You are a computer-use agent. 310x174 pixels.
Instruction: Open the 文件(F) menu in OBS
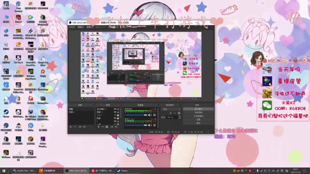(72, 27)
